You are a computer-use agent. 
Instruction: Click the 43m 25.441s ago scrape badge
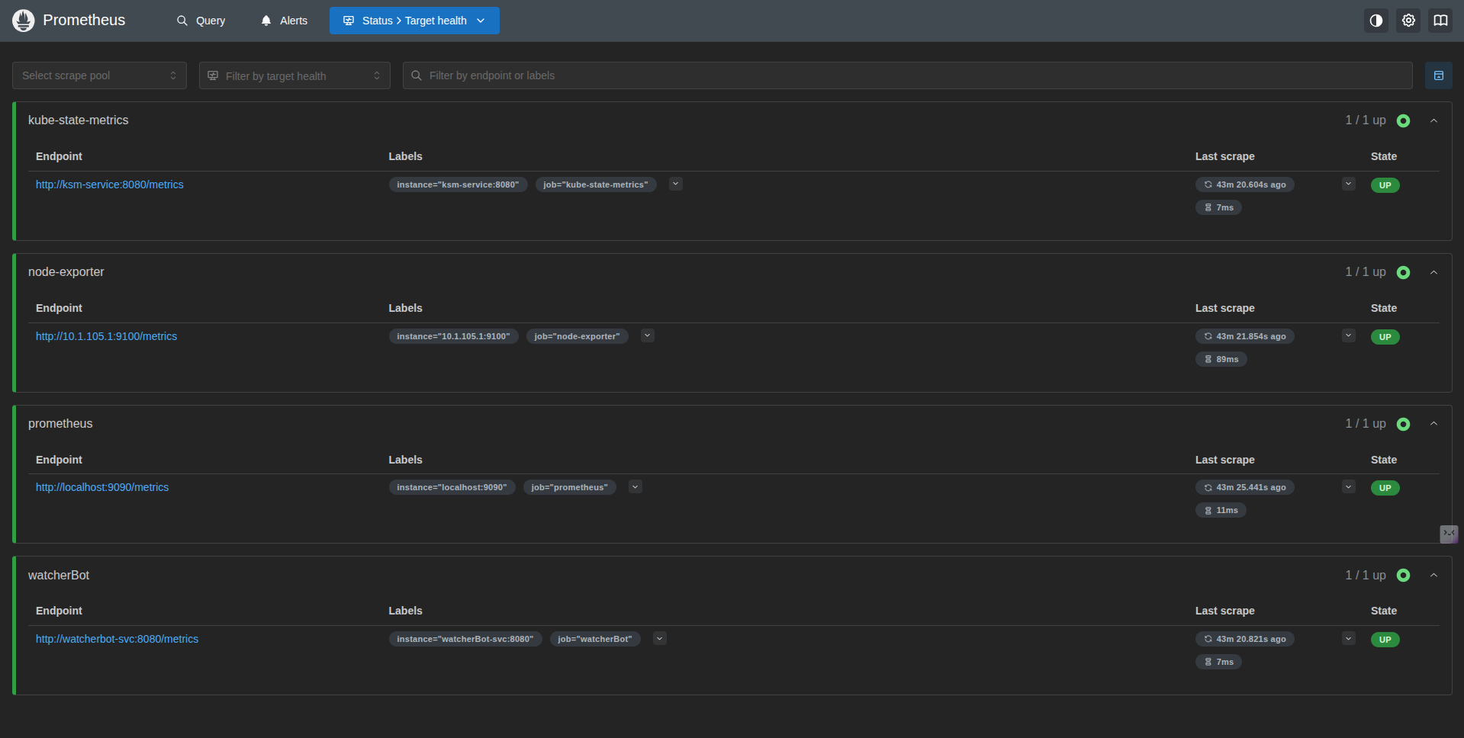click(1244, 487)
